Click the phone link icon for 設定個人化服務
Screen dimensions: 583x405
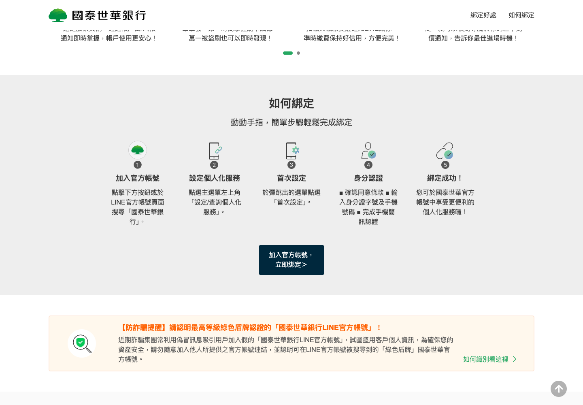tap(215, 151)
